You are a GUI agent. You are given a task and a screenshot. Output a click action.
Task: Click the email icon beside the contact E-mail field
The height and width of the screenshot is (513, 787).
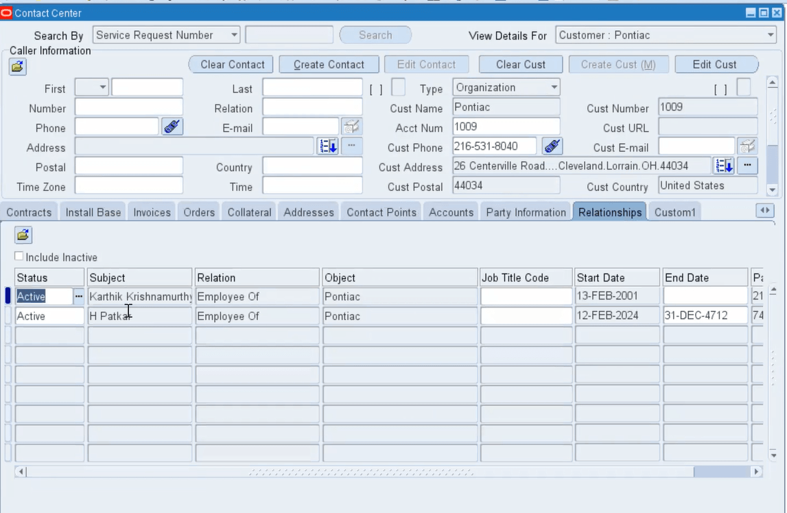(x=351, y=126)
